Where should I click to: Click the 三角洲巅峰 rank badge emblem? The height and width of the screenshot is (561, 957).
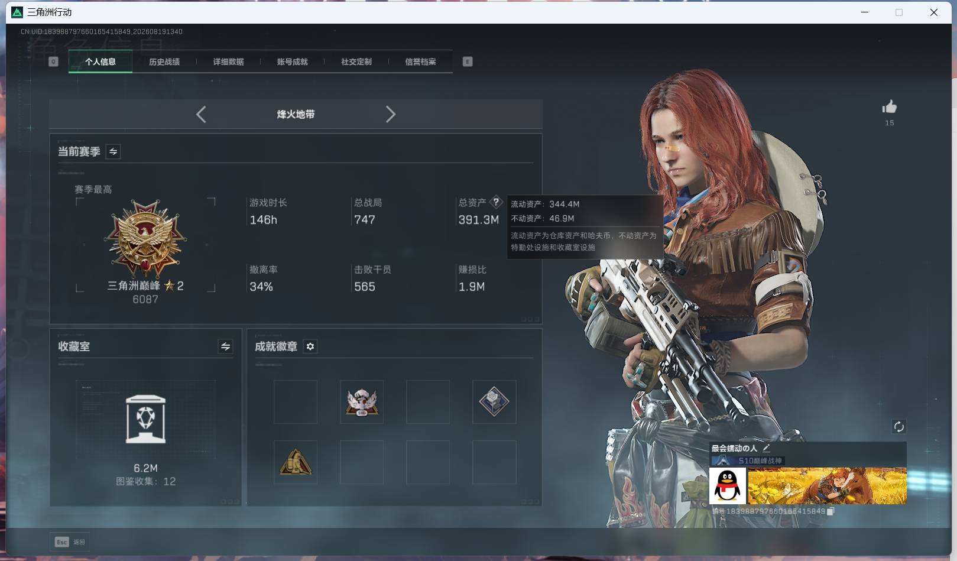tap(145, 238)
